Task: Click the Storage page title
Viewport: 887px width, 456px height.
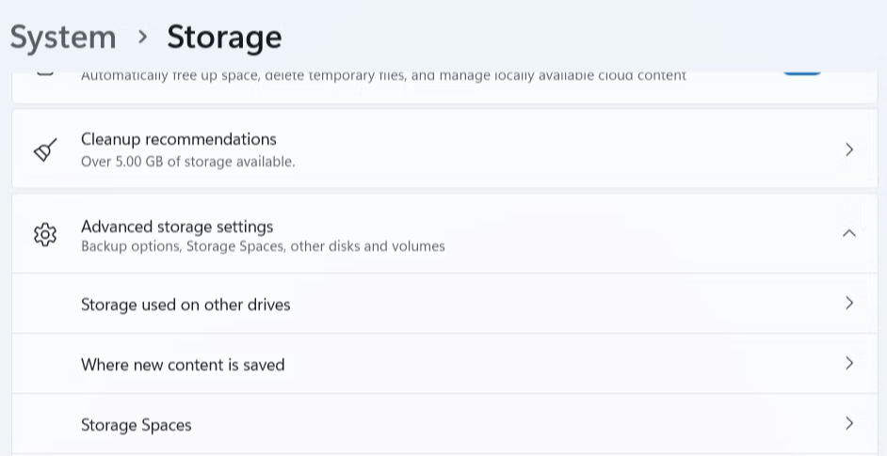Action: pos(224,38)
